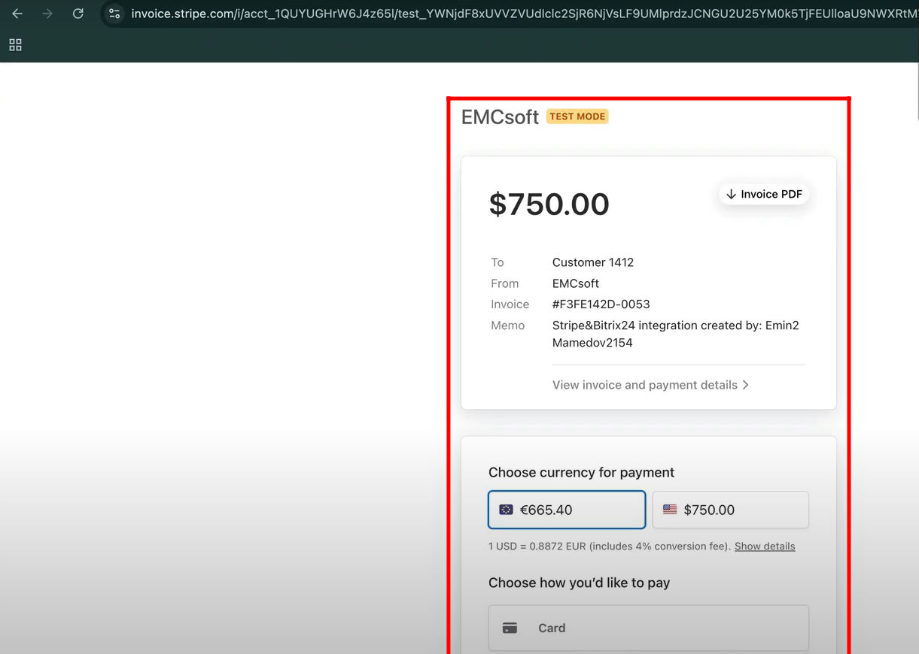
Task: Click the EU flag icon
Action: [x=506, y=510]
